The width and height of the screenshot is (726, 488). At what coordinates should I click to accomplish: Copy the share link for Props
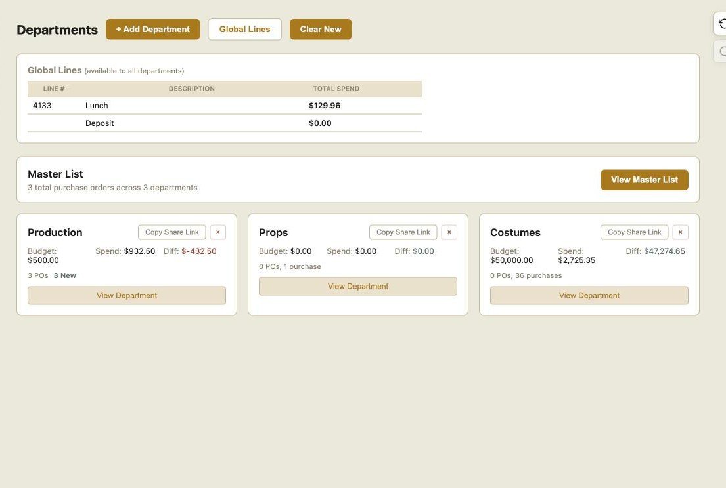[403, 232]
